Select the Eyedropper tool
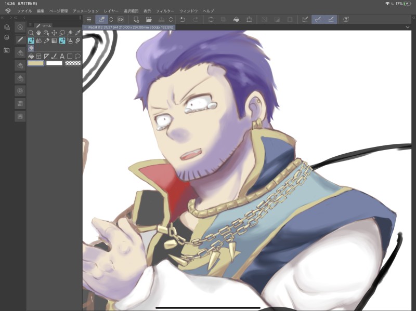Screen dimensions: 416x311 [77, 33]
